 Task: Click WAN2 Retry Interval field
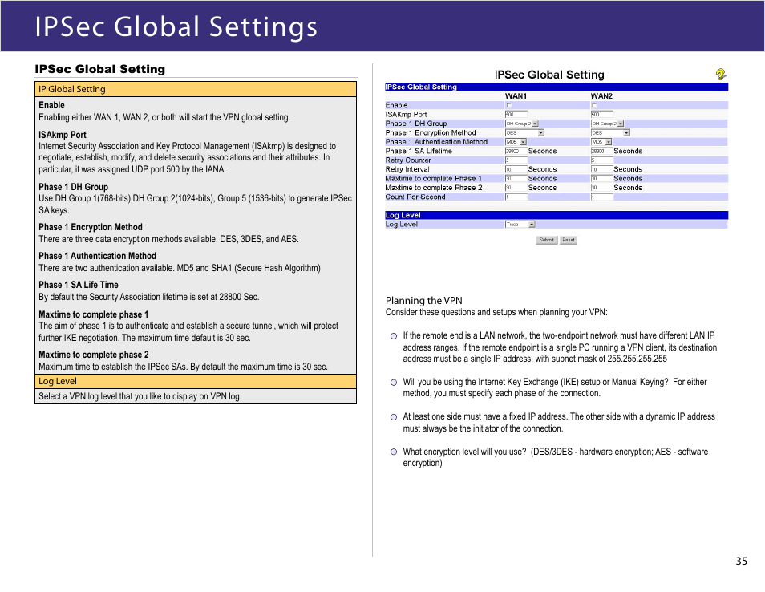602,169
